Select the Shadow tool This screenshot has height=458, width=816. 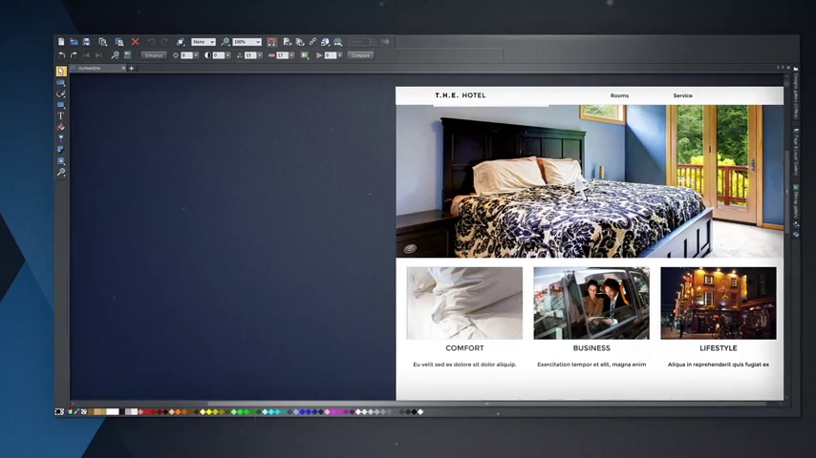pyautogui.click(x=61, y=150)
